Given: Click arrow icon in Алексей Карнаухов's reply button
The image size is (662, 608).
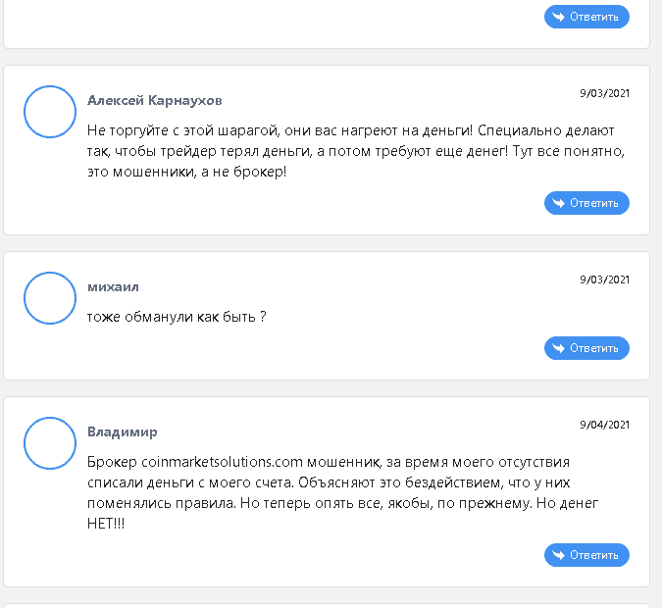Looking at the screenshot, I should coord(558,203).
